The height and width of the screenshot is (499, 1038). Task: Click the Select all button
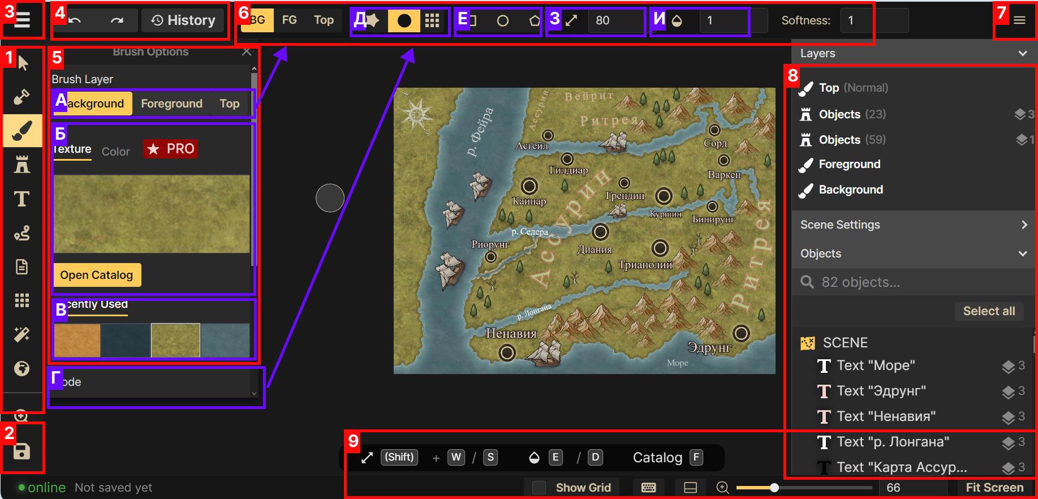tap(988, 311)
